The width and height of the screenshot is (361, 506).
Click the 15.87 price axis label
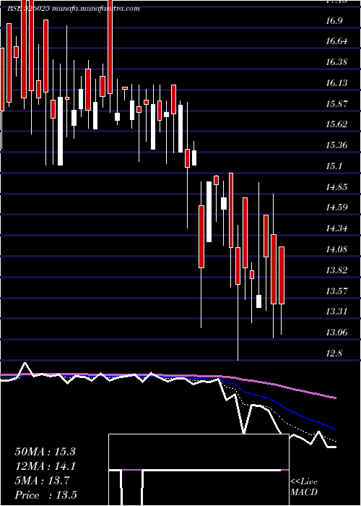(x=337, y=103)
